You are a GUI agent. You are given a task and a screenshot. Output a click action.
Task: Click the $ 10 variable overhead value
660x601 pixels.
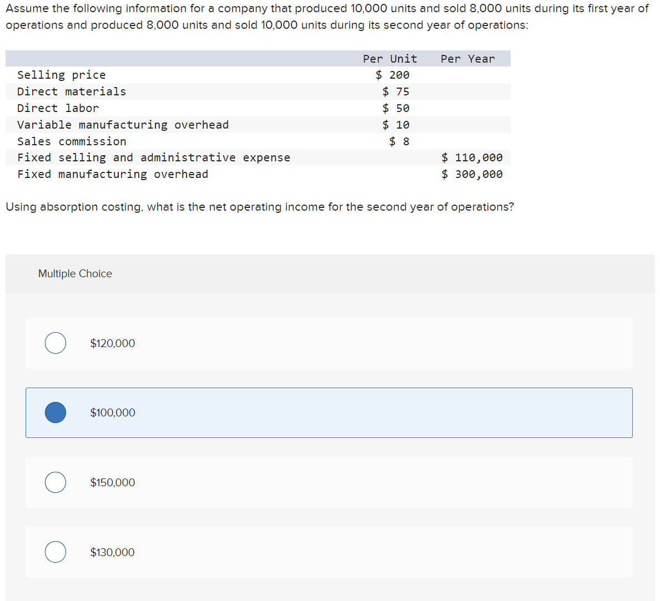pyautogui.click(x=396, y=125)
